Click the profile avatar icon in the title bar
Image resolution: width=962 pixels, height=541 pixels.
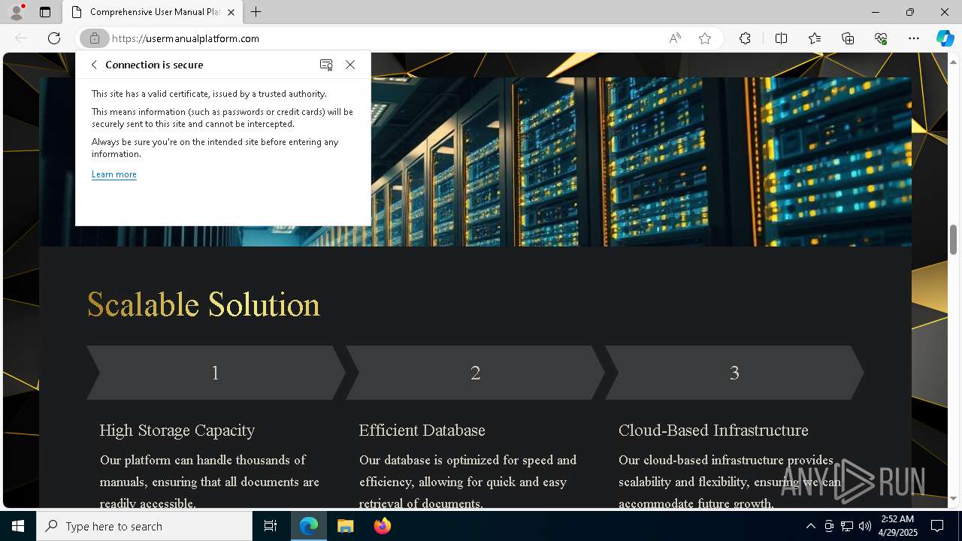point(17,12)
